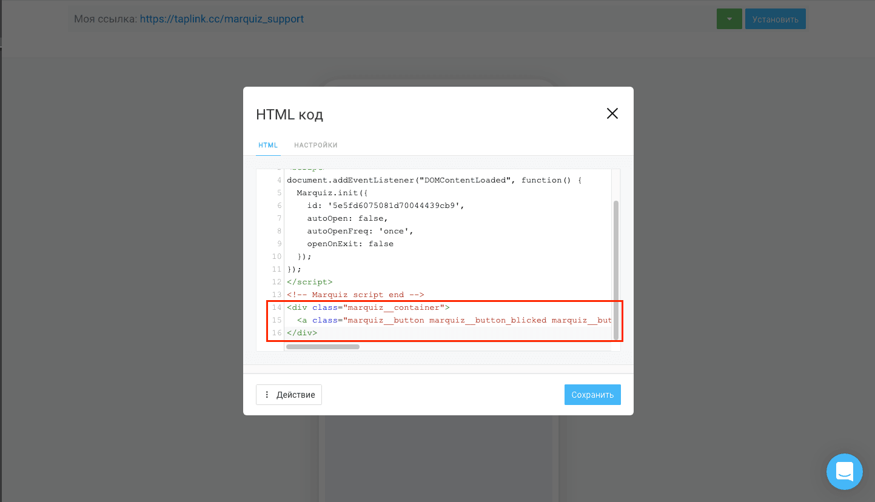Click the Marquiz script end comment

pos(355,295)
